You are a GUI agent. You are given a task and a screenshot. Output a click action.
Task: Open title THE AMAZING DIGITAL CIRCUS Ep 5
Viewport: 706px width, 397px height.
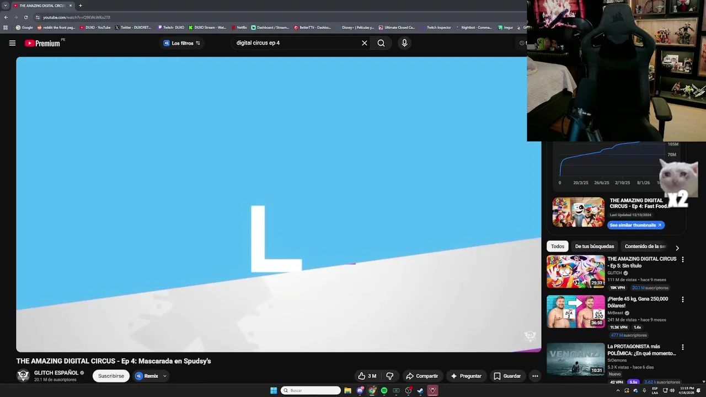641,262
